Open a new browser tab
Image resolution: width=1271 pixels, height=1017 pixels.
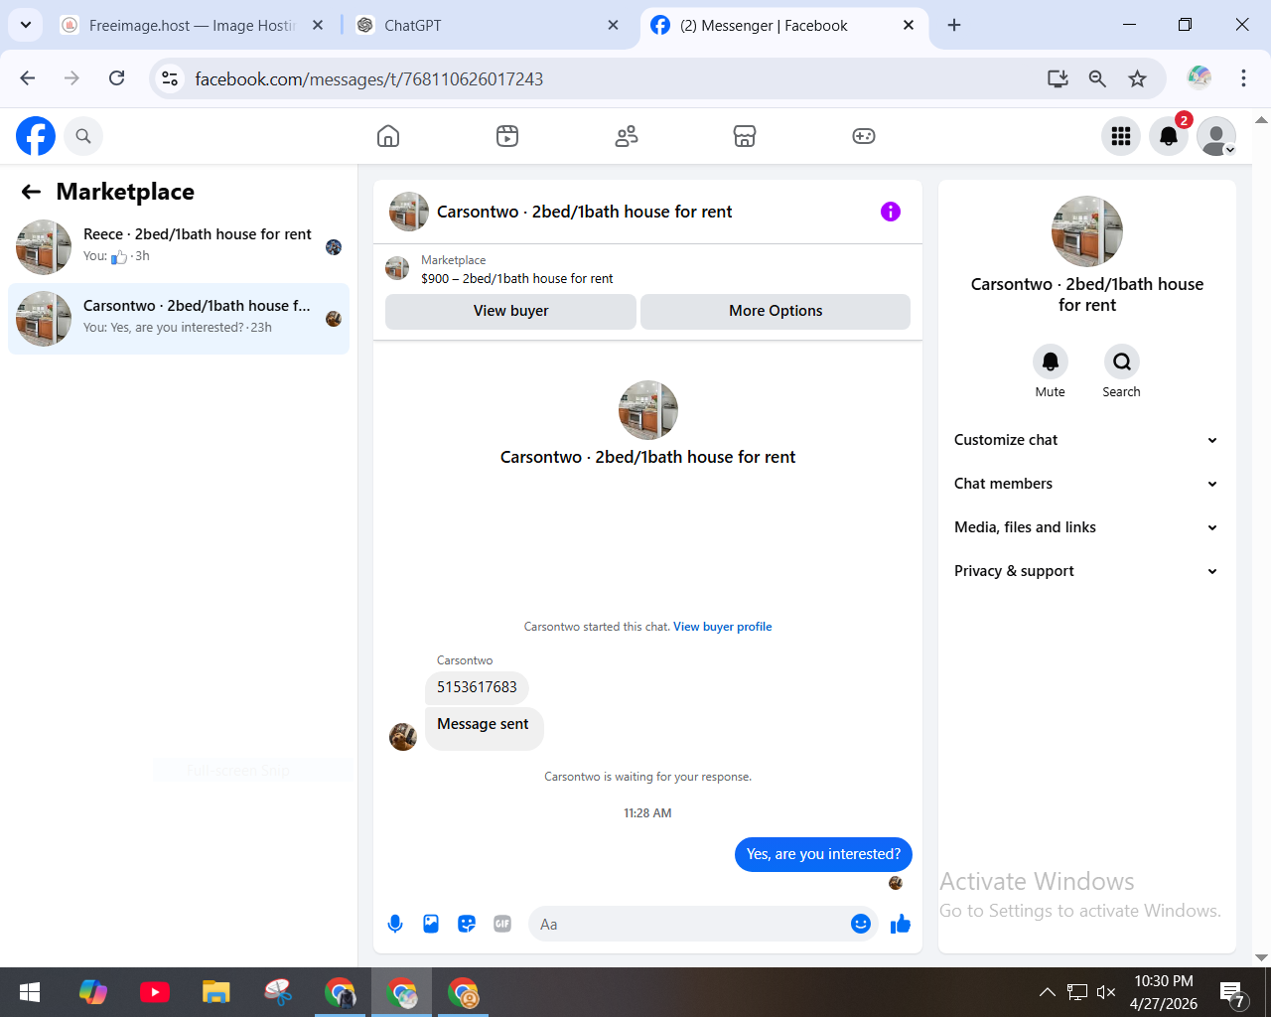(954, 26)
